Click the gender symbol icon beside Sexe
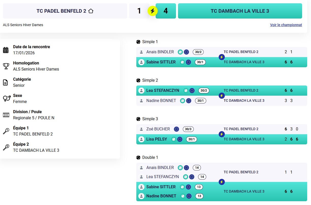Image resolution: width=311 pixels, height=205 pixels. (x=6, y=98)
